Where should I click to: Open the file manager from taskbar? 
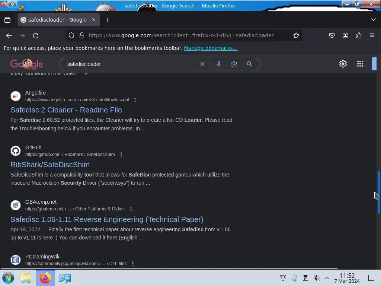tap(26, 278)
